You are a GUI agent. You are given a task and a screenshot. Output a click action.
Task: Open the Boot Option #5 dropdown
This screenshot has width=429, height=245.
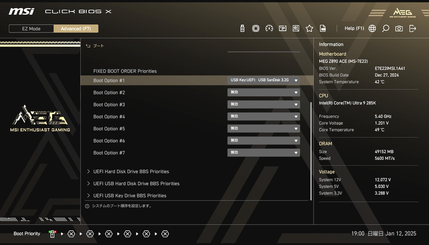point(263,129)
